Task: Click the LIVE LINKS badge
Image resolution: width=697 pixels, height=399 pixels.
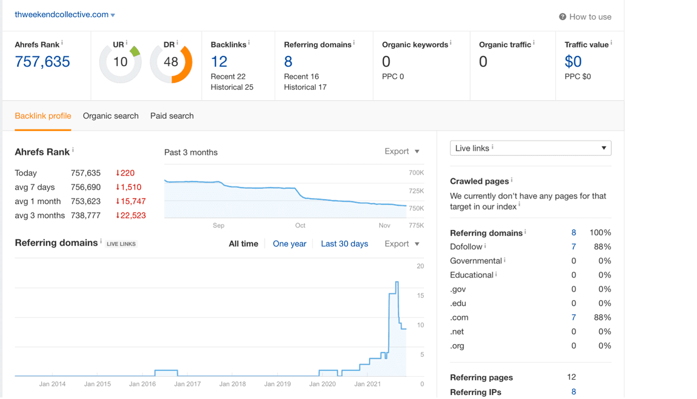Action: click(121, 244)
